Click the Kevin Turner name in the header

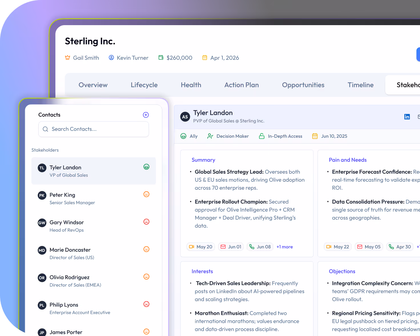(x=132, y=58)
